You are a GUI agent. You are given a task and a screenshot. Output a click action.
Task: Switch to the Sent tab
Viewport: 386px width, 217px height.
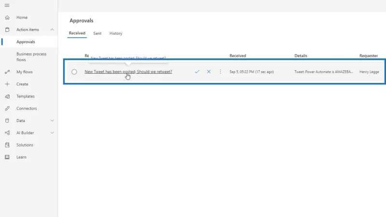(x=97, y=33)
